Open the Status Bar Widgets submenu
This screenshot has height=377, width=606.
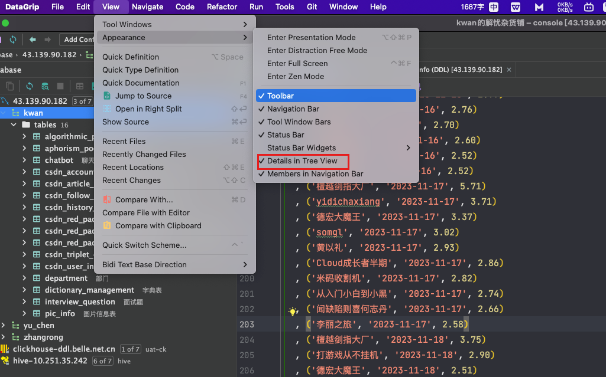[x=336, y=147]
